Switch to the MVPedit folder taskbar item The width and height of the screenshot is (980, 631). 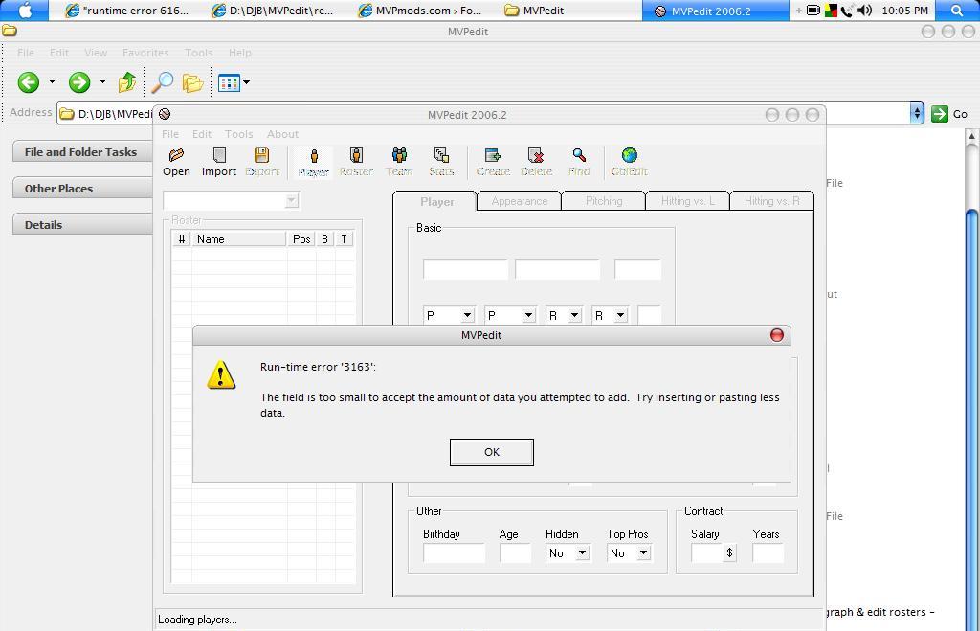(x=534, y=11)
